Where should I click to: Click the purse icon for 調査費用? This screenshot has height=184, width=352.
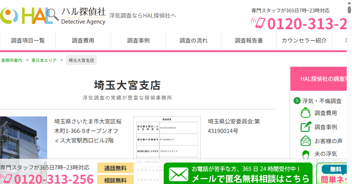point(306,113)
